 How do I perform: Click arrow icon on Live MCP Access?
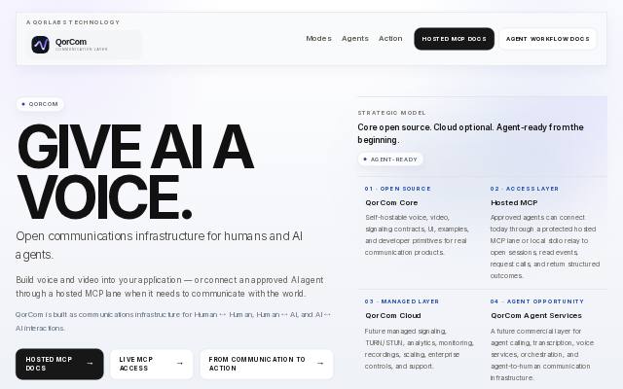point(179,363)
